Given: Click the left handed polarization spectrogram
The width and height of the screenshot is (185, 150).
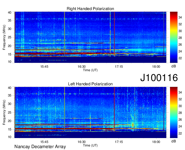Looking at the screenshot, I should tap(90, 112).
